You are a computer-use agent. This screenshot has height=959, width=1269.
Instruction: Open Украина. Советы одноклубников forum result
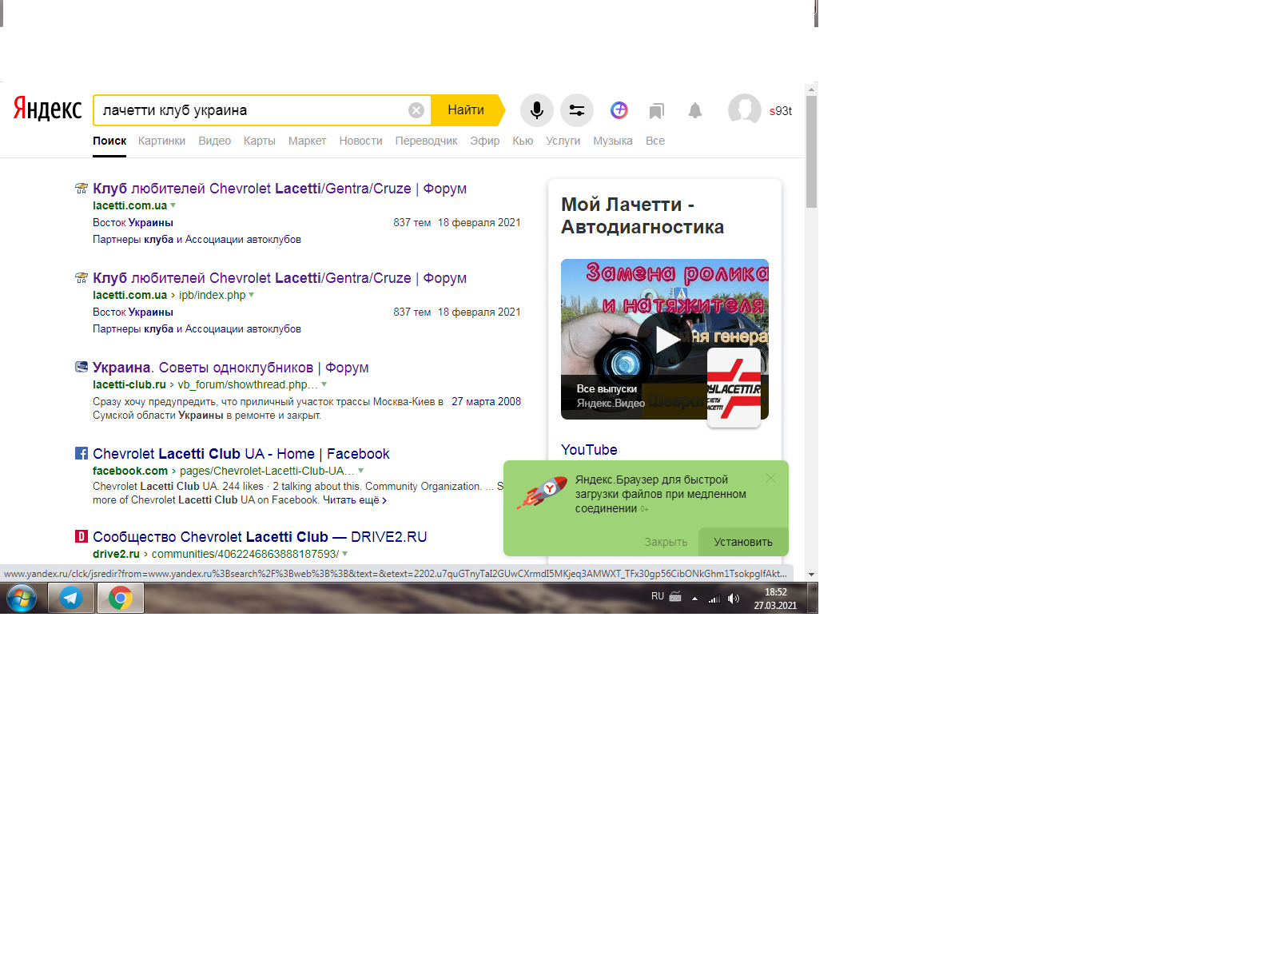tap(230, 368)
